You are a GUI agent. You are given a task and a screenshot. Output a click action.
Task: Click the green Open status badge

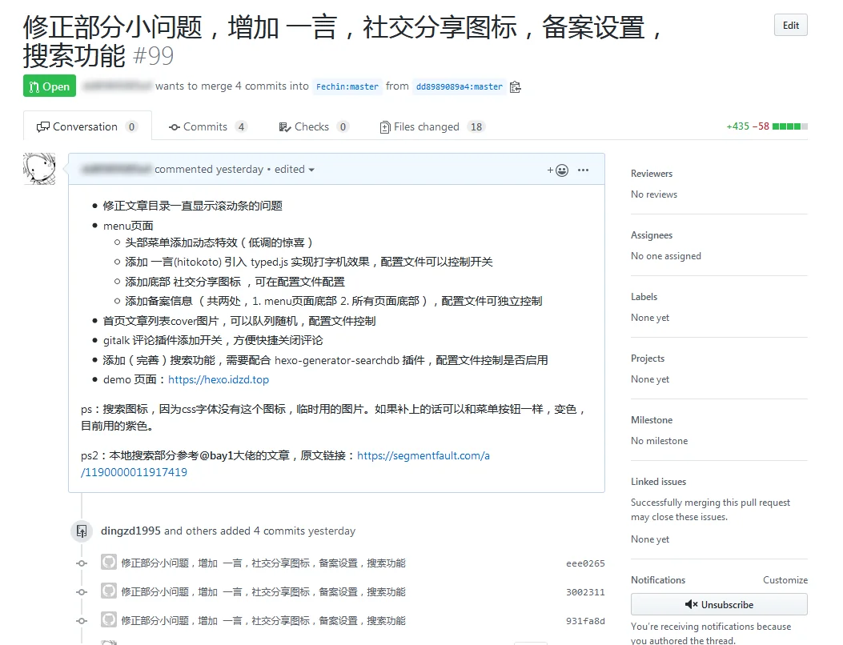pos(50,86)
